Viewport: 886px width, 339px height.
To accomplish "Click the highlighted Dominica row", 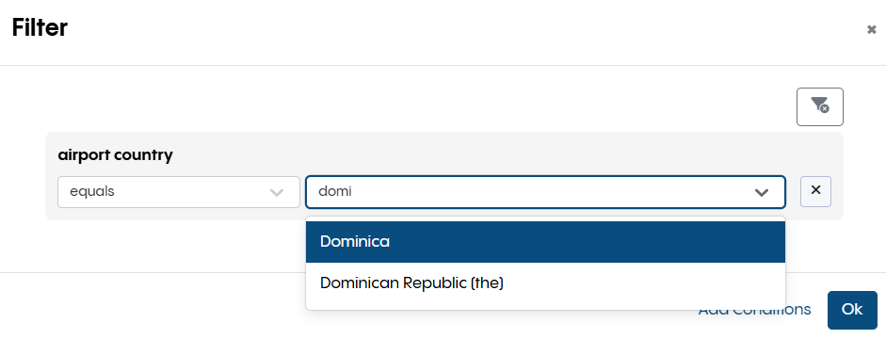I will [x=545, y=242].
